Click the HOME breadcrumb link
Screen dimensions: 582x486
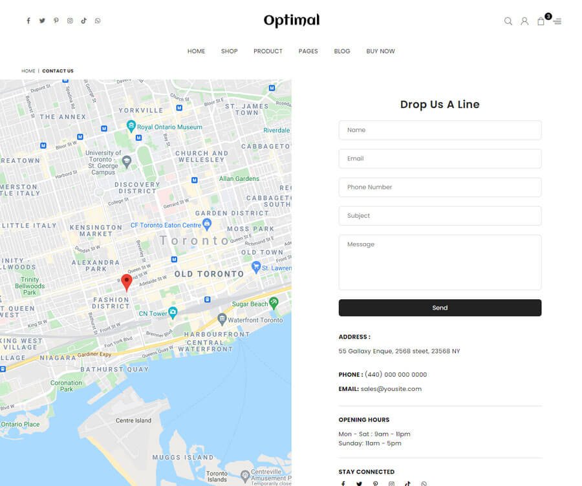click(28, 71)
